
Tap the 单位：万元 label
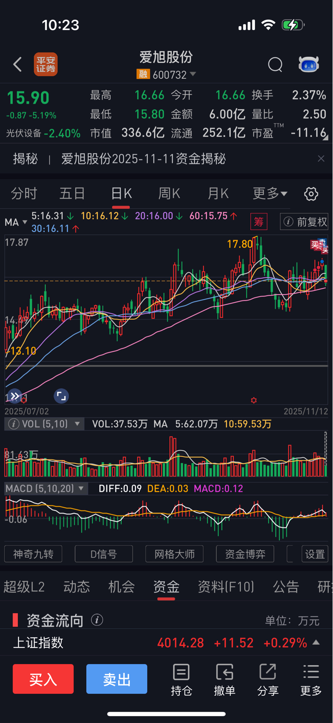click(x=292, y=621)
